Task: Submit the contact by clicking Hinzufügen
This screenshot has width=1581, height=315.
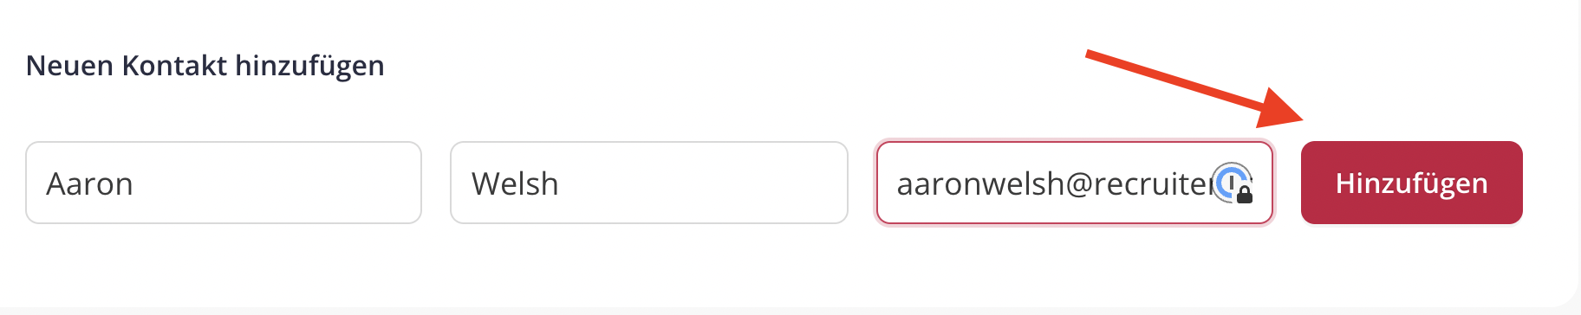Action: pos(1411,183)
